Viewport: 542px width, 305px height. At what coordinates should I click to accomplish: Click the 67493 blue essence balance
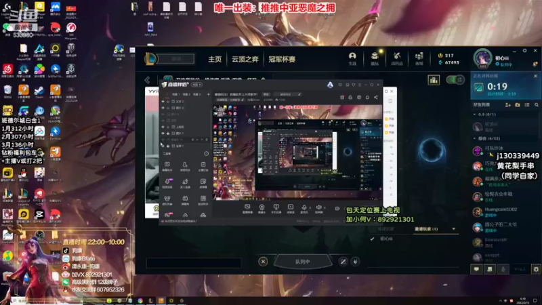449,62
